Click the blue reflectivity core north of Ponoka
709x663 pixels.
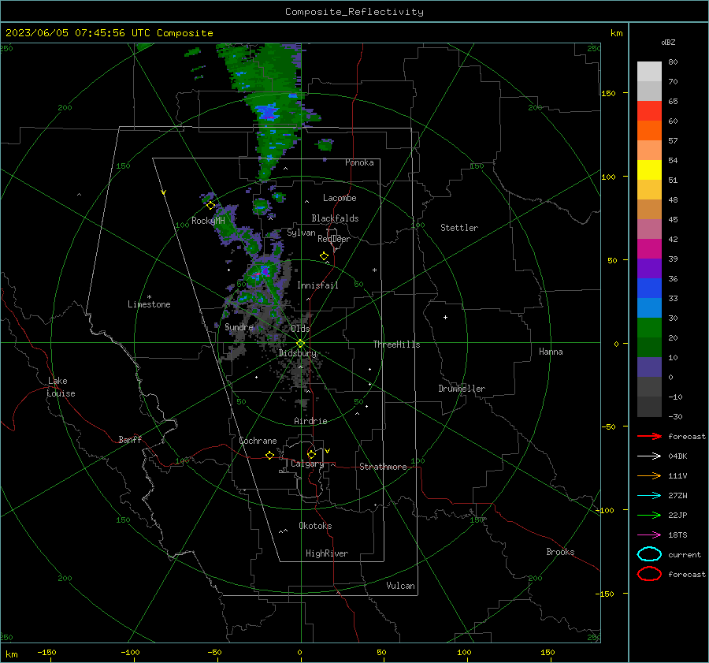tap(268, 111)
